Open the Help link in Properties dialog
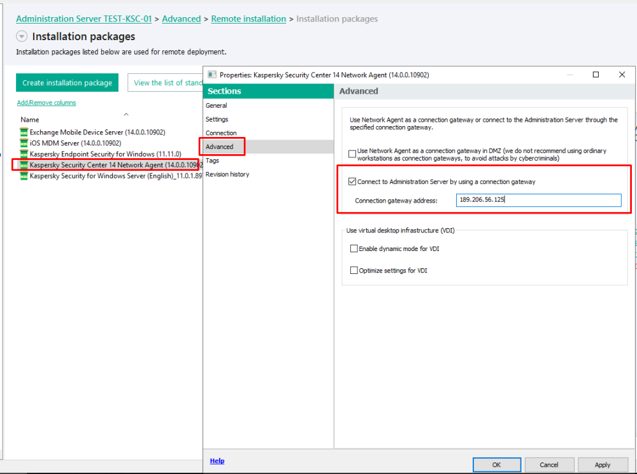The image size is (637, 474). [x=217, y=461]
